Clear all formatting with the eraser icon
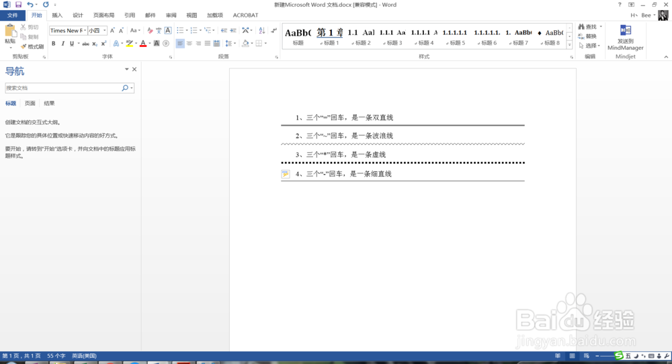 coord(150,30)
